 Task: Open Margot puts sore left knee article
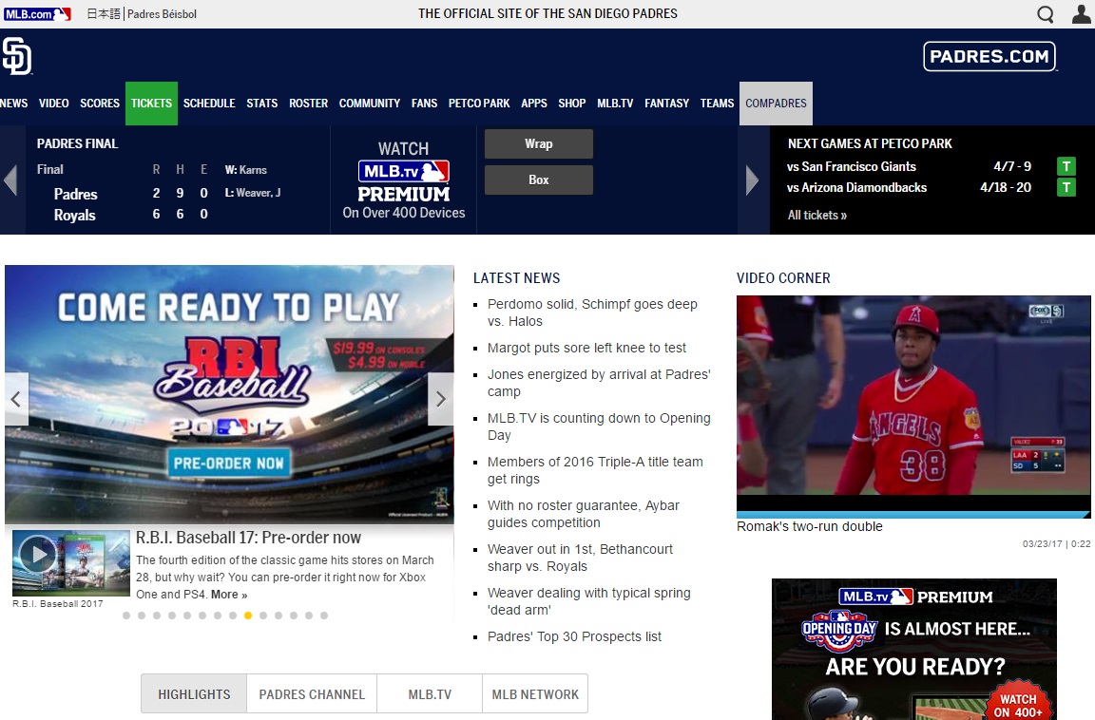[x=586, y=349]
